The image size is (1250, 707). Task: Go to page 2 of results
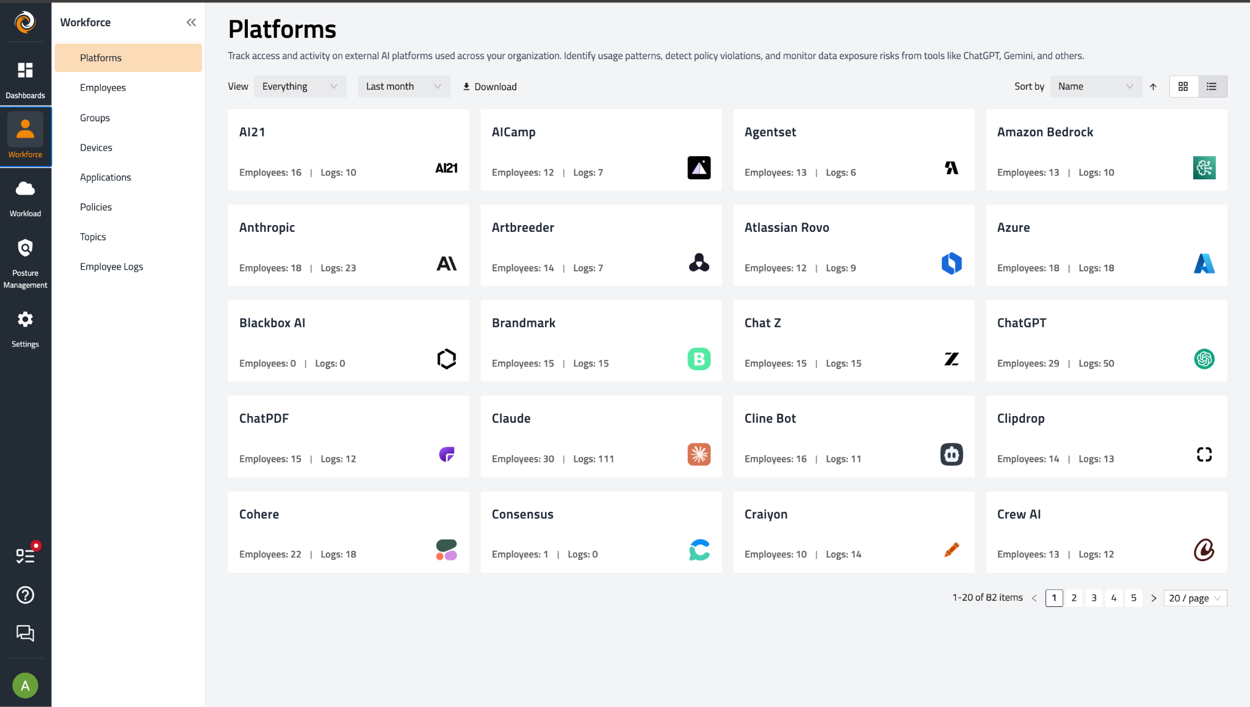click(x=1074, y=598)
